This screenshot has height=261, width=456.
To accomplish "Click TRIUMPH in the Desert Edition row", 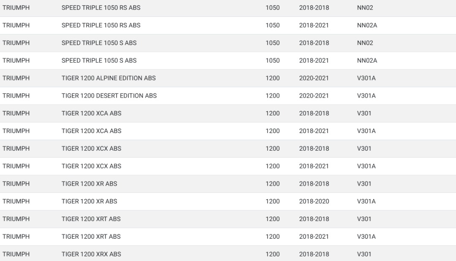I will [x=16, y=96].
